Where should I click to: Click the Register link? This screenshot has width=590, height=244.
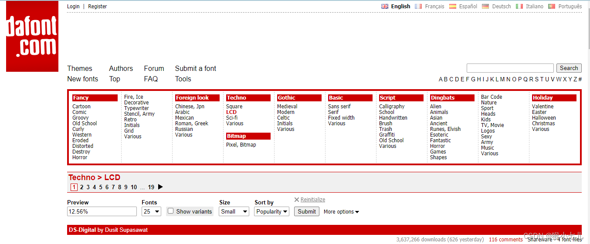tap(98, 7)
